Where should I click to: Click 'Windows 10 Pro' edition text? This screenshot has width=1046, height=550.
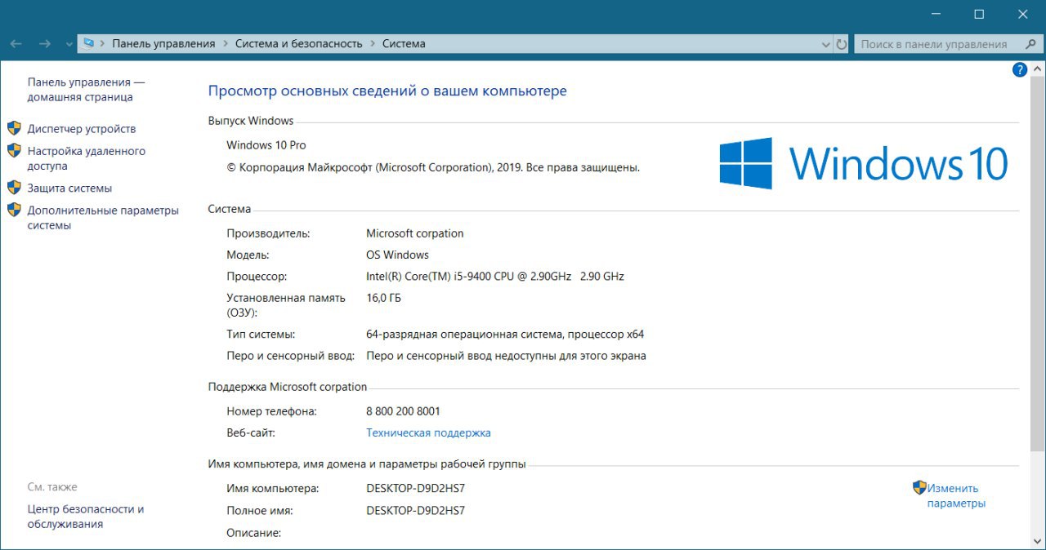pos(266,145)
